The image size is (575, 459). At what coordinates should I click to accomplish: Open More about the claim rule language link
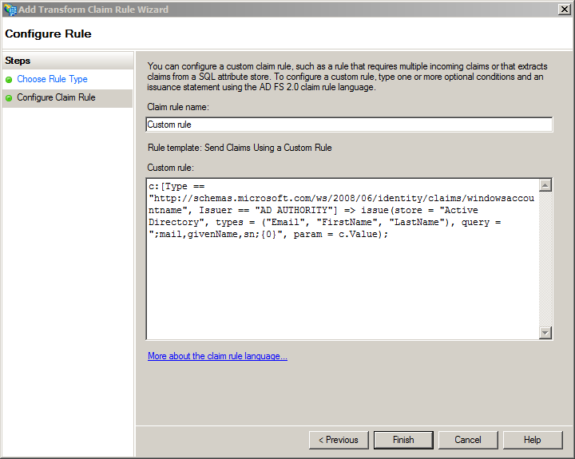217,356
